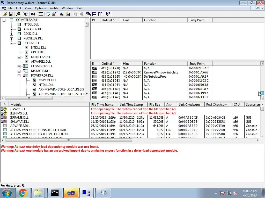
Task: Sort exports by Function column header
Action: (165, 64)
